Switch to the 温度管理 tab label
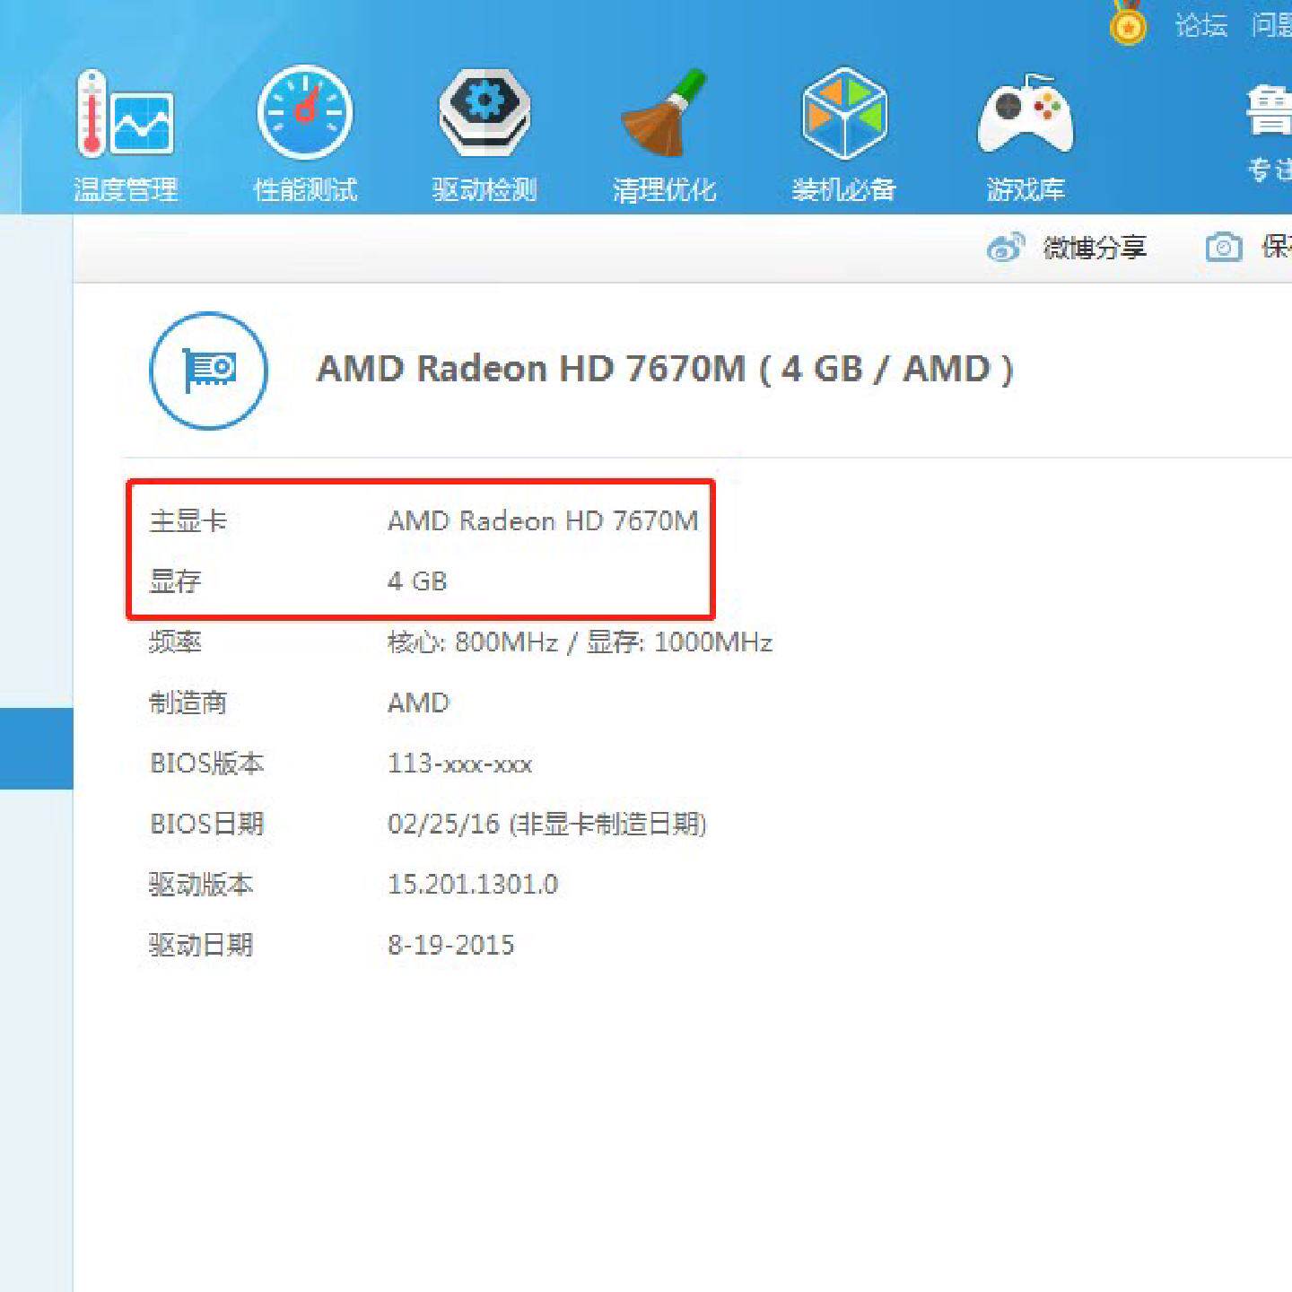The width and height of the screenshot is (1292, 1292). 126,190
